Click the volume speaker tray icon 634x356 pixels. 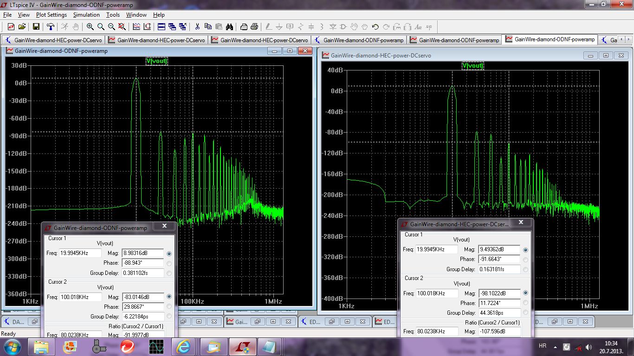[x=589, y=347]
